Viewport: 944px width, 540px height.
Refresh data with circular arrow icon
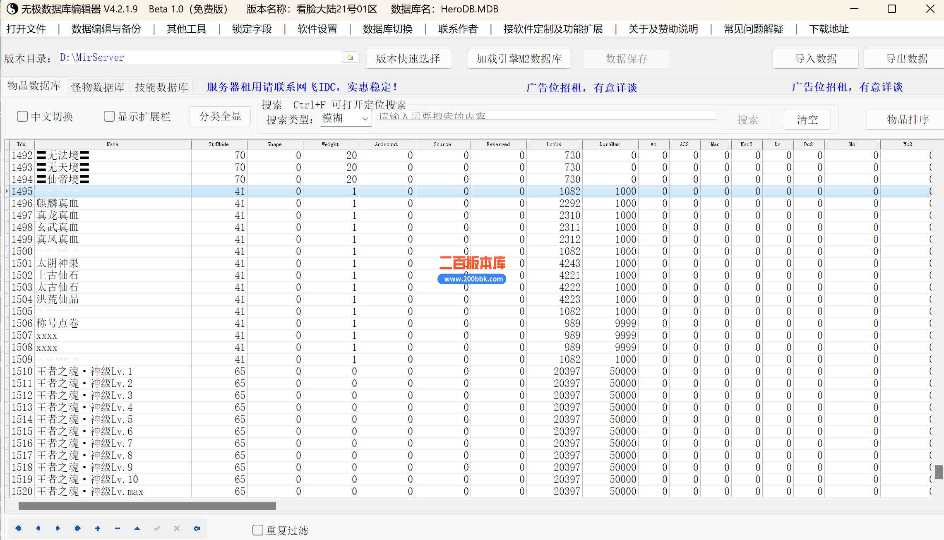click(x=197, y=528)
